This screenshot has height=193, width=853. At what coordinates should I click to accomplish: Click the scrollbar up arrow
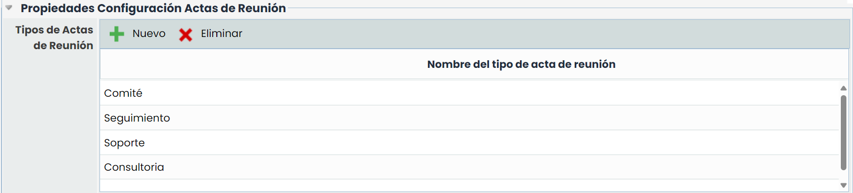tap(843, 88)
